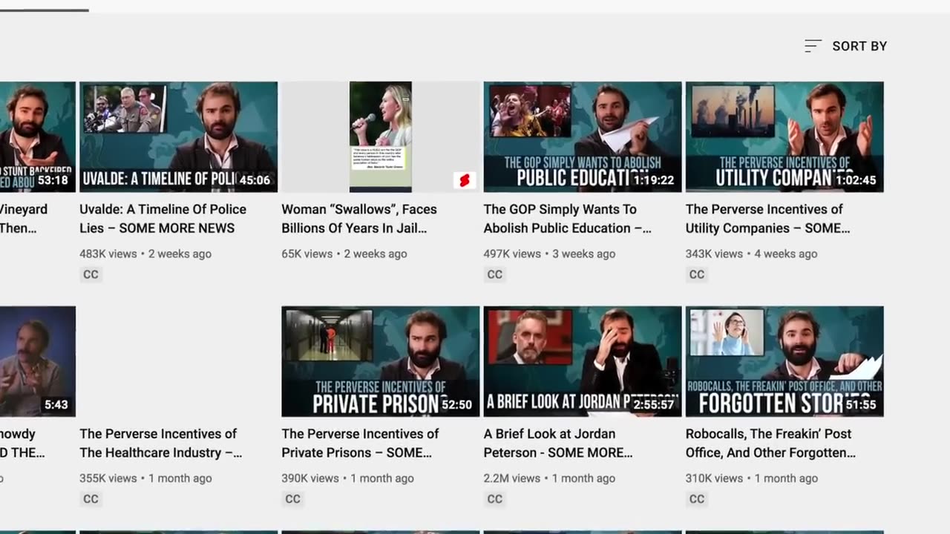The image size is (950, 534).
Task: Click the sort lines icon
Action: pyautogui.click(x=813, y=46)
